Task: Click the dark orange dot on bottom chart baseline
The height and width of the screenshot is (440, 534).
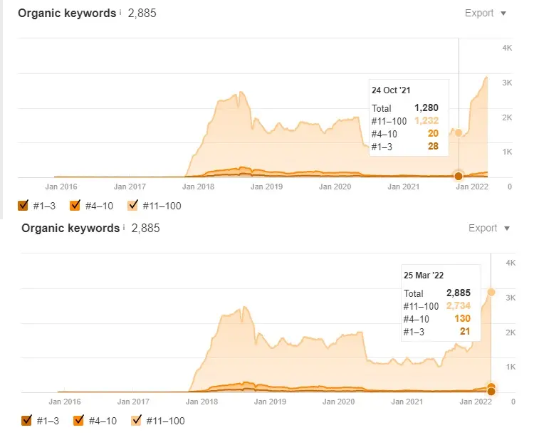Action: pos(491,391)
